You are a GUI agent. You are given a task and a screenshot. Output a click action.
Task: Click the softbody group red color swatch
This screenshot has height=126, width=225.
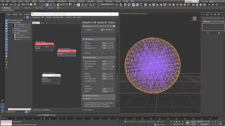(x=102, y=30)
